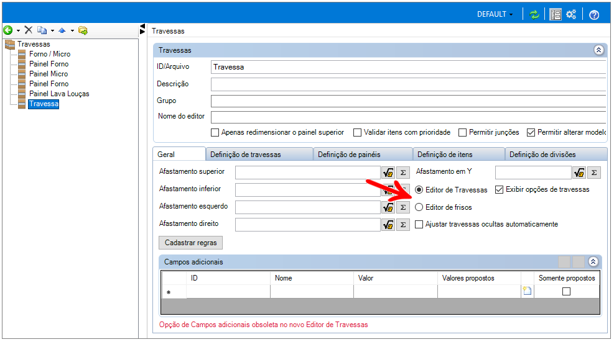This screenshot has height=342, width=614.
Task: Open the gears settings icon
Action: (570, 14)
